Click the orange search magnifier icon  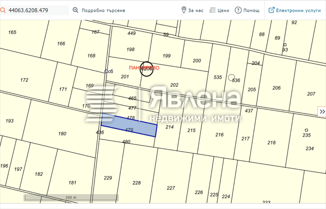(x=3, y=10)
